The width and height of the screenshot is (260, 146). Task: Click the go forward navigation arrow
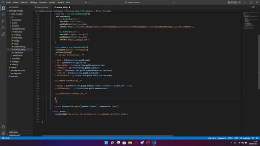(89, 2)
